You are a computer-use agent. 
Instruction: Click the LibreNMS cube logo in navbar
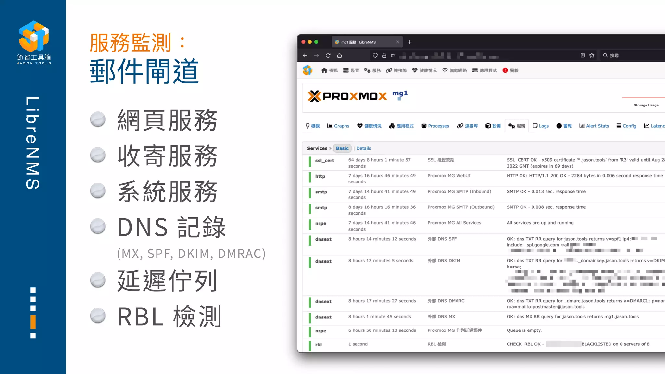[307, 70]
